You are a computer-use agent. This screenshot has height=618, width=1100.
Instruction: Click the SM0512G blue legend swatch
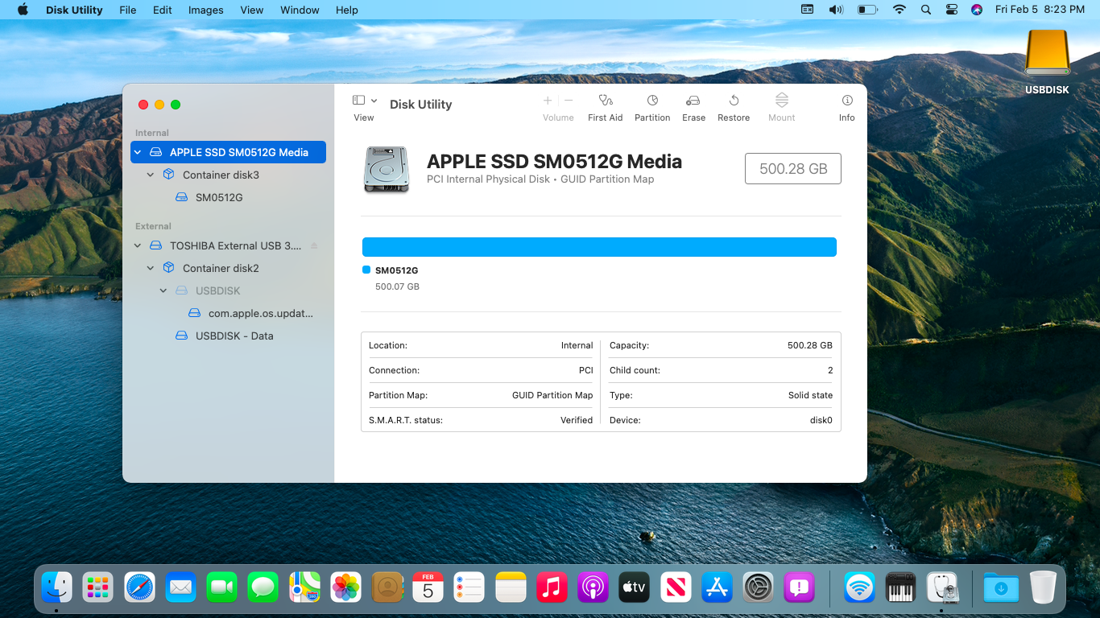(x=366, y=270)
